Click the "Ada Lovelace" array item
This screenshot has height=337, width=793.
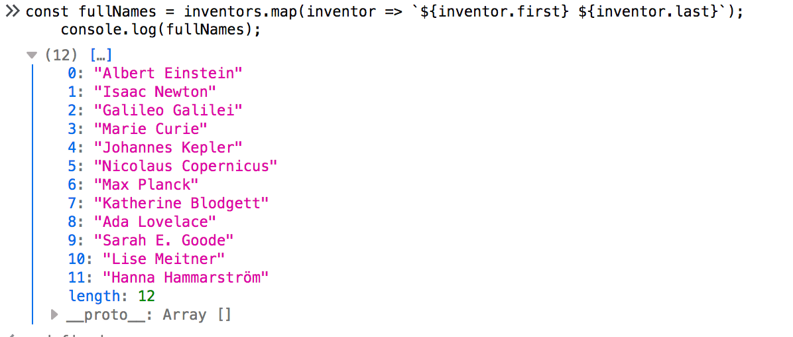[155, 222]
